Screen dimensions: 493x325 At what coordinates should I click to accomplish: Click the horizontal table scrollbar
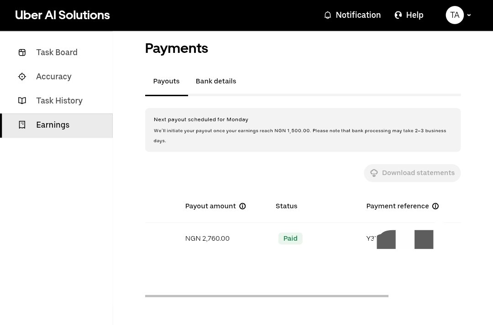[267, 296]
